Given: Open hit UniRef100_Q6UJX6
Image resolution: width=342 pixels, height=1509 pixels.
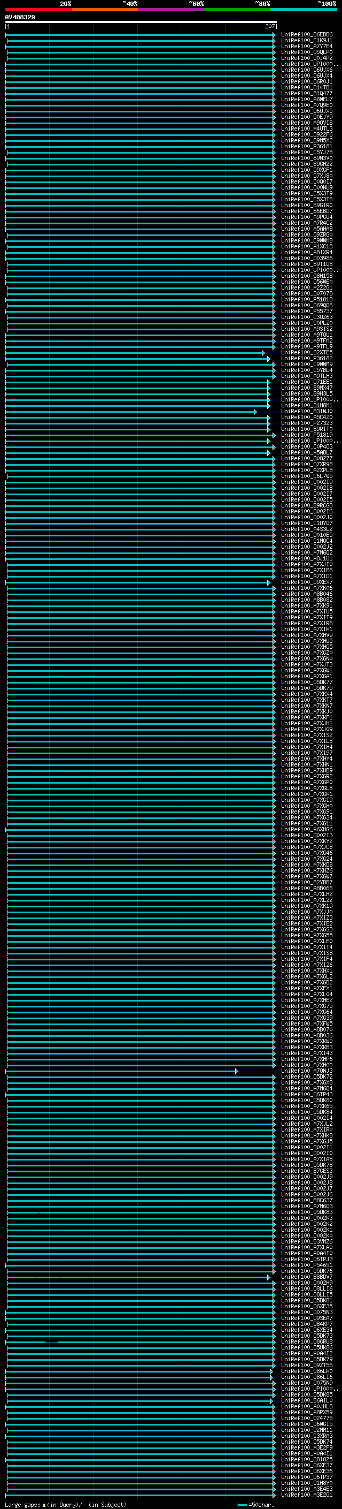Looking at the screenshot, I should [x=307, y=70].
